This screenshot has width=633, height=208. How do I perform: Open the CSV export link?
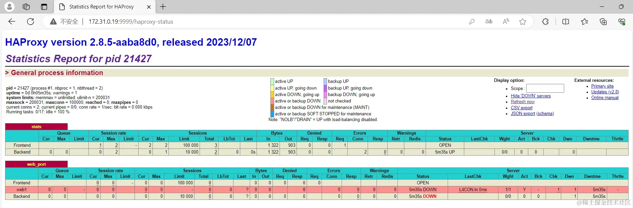522,108
